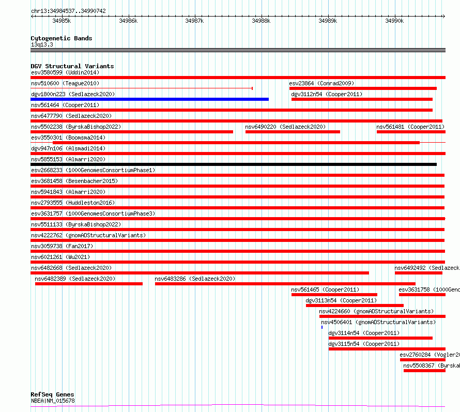
Task: Click the gray 13q13.3 cytogenetic band bar
Action: coord(238,50)
